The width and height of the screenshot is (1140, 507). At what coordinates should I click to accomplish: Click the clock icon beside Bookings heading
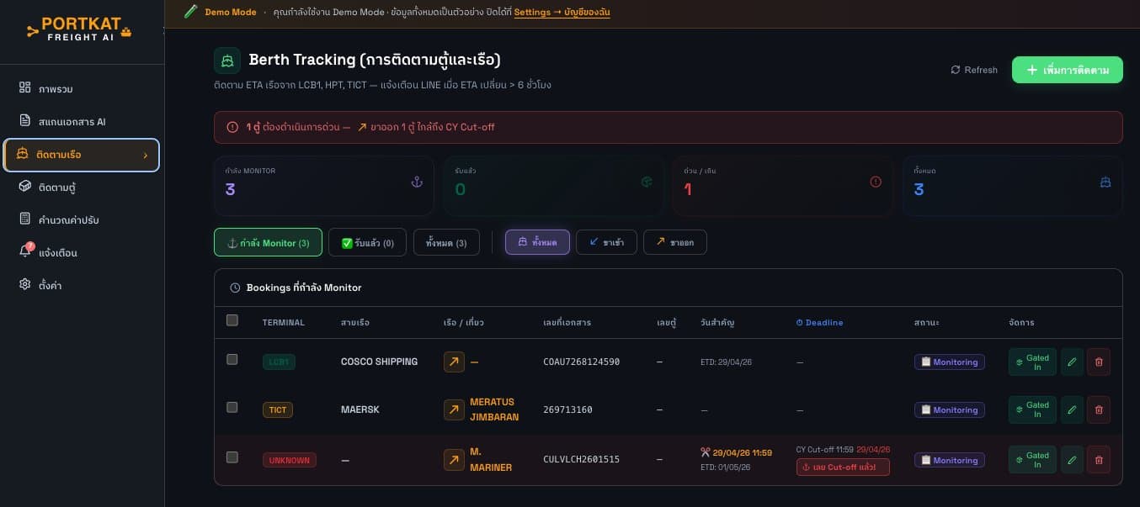click(235, 288)
